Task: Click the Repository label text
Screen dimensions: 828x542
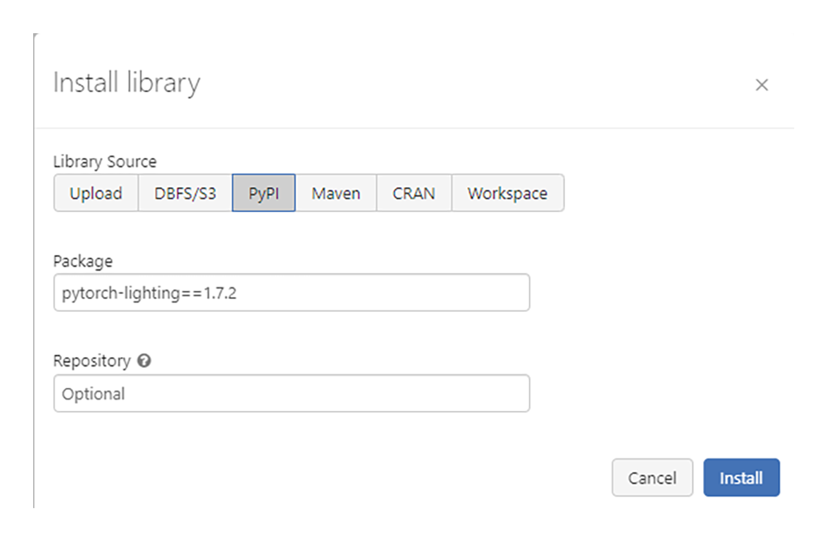Action: point(92,360)
